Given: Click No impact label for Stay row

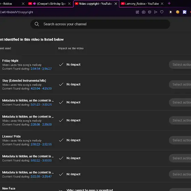Looking at the screenshot, I should pyautogui.click(x=73, y=85).
